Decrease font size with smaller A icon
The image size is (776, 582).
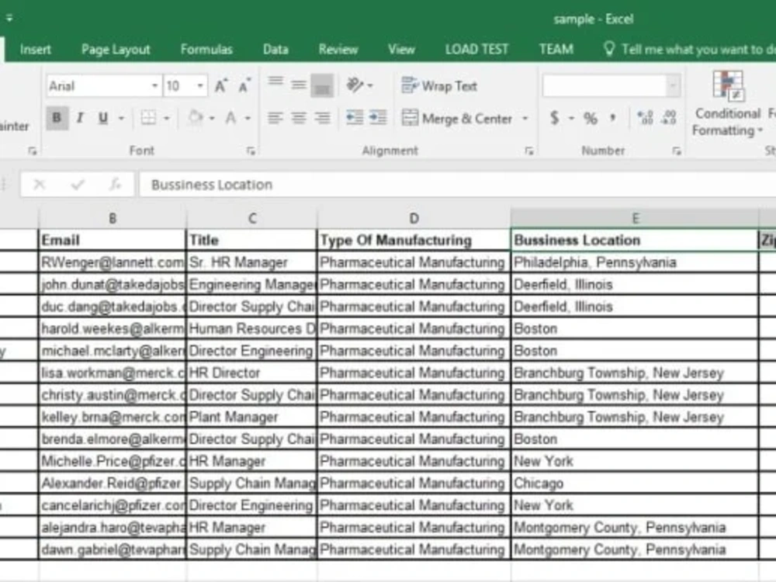click(x=244, y=86)
